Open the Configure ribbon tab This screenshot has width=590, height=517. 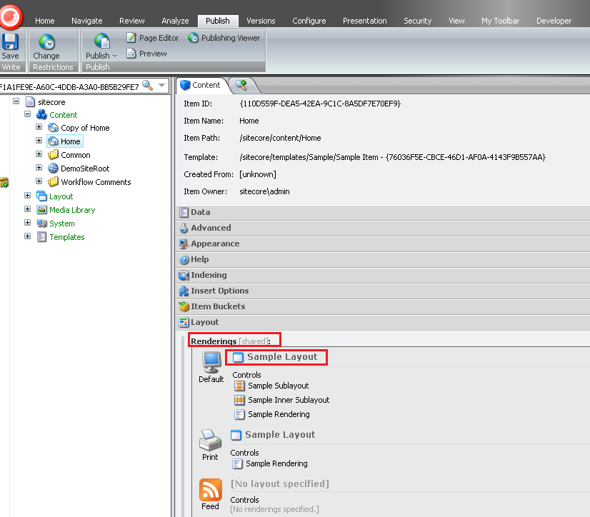(309, 21)
